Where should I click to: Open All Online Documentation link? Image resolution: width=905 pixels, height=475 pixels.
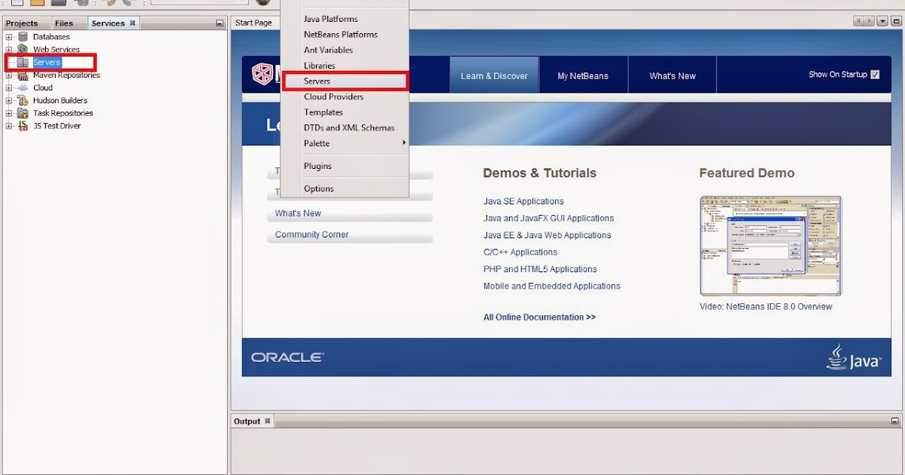click(x=539, y=317)
